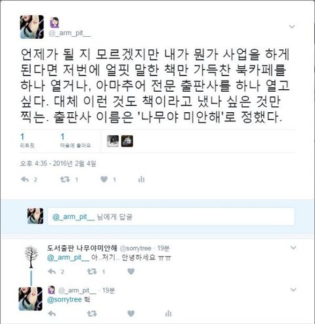Reply to the sorrytree publisher's tweet
This screenshot has height=324, width=315.
pyautogui.click(x=52, y=272)
